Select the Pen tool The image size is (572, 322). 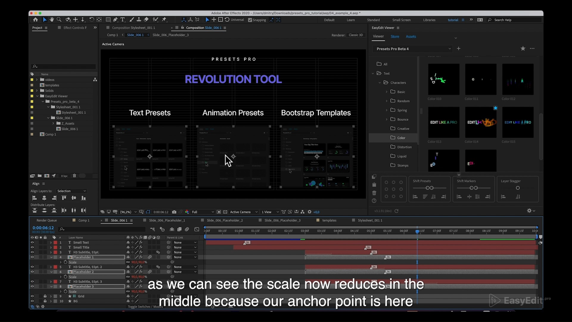pyautogui.click(x=115, y=20)
